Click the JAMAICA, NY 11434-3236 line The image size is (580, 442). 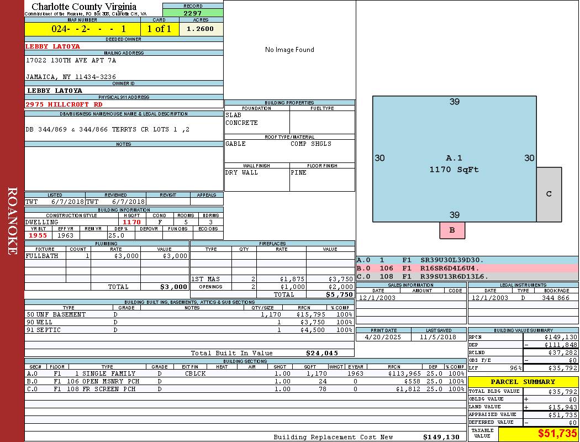[71, 77]
